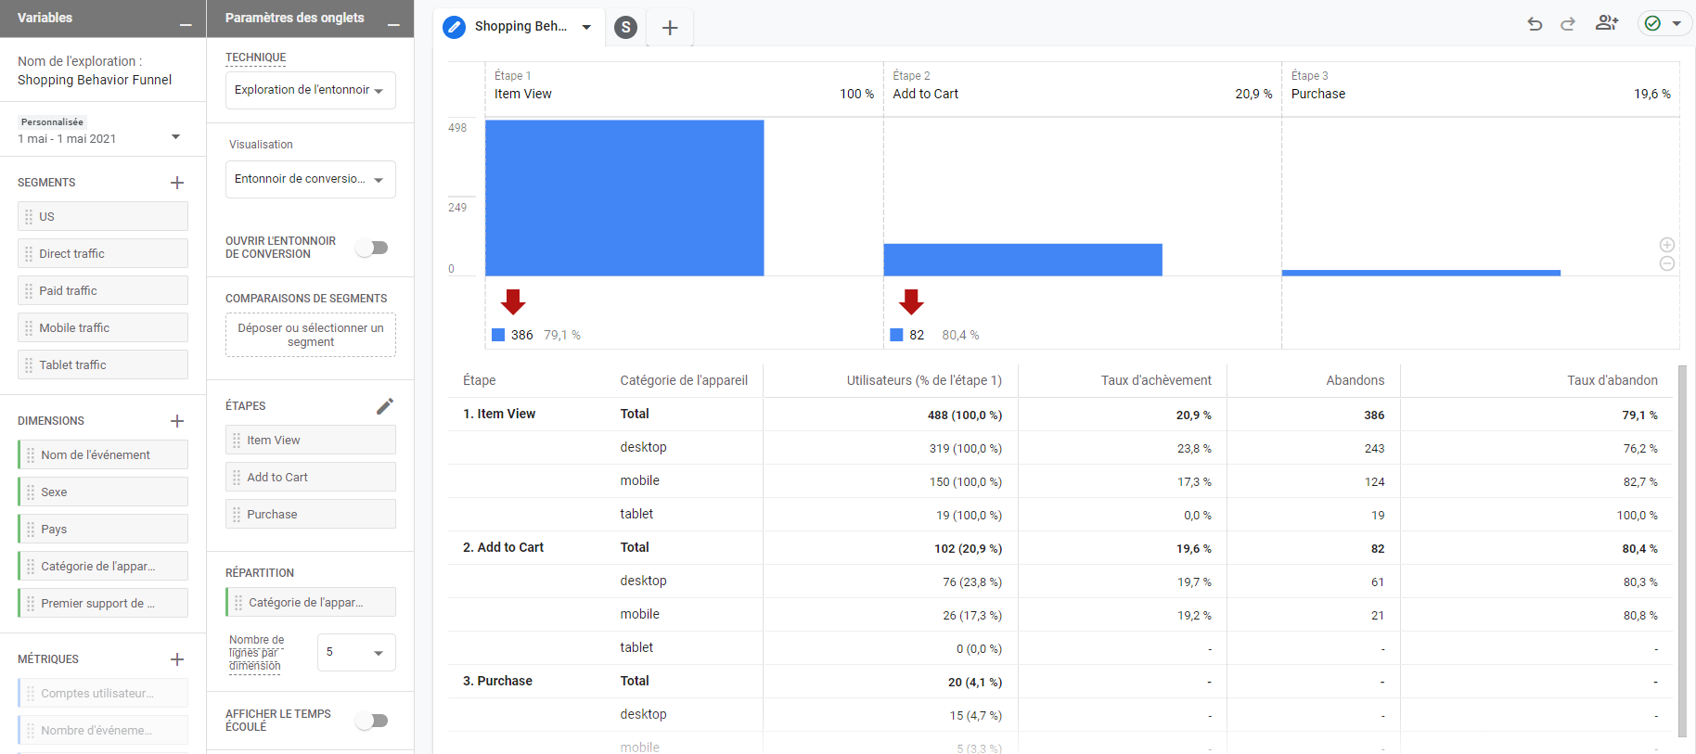Select the Shopping Behavior tab
This screenshot has height=754, width=1696.
(x=518, y=27)
